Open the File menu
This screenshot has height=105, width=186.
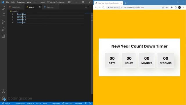8,2
